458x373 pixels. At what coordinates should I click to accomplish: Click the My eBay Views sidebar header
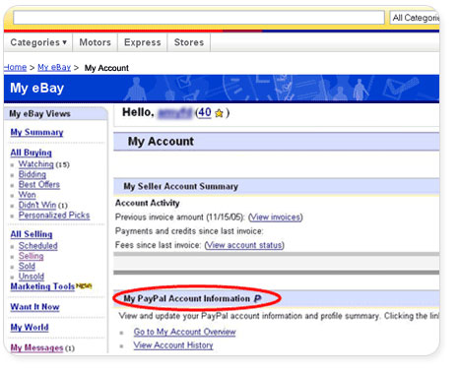39,114
